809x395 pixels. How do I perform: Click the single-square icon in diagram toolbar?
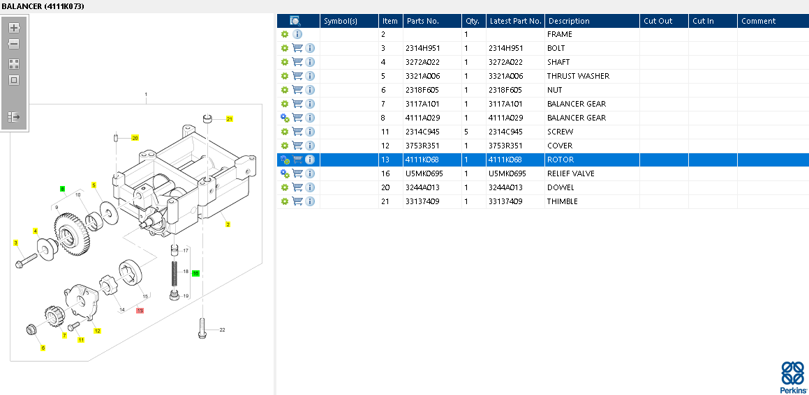(14, 80)
